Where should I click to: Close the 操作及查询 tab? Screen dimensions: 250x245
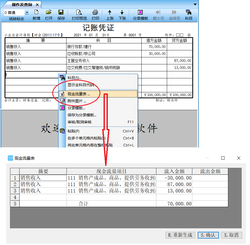point(37,5)
